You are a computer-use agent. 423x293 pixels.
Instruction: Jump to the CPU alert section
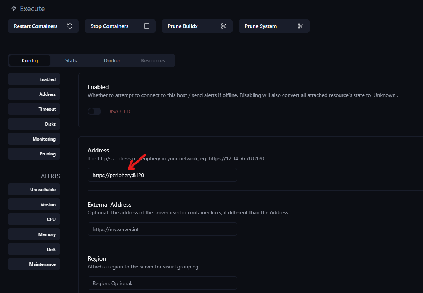click(34, 220)
